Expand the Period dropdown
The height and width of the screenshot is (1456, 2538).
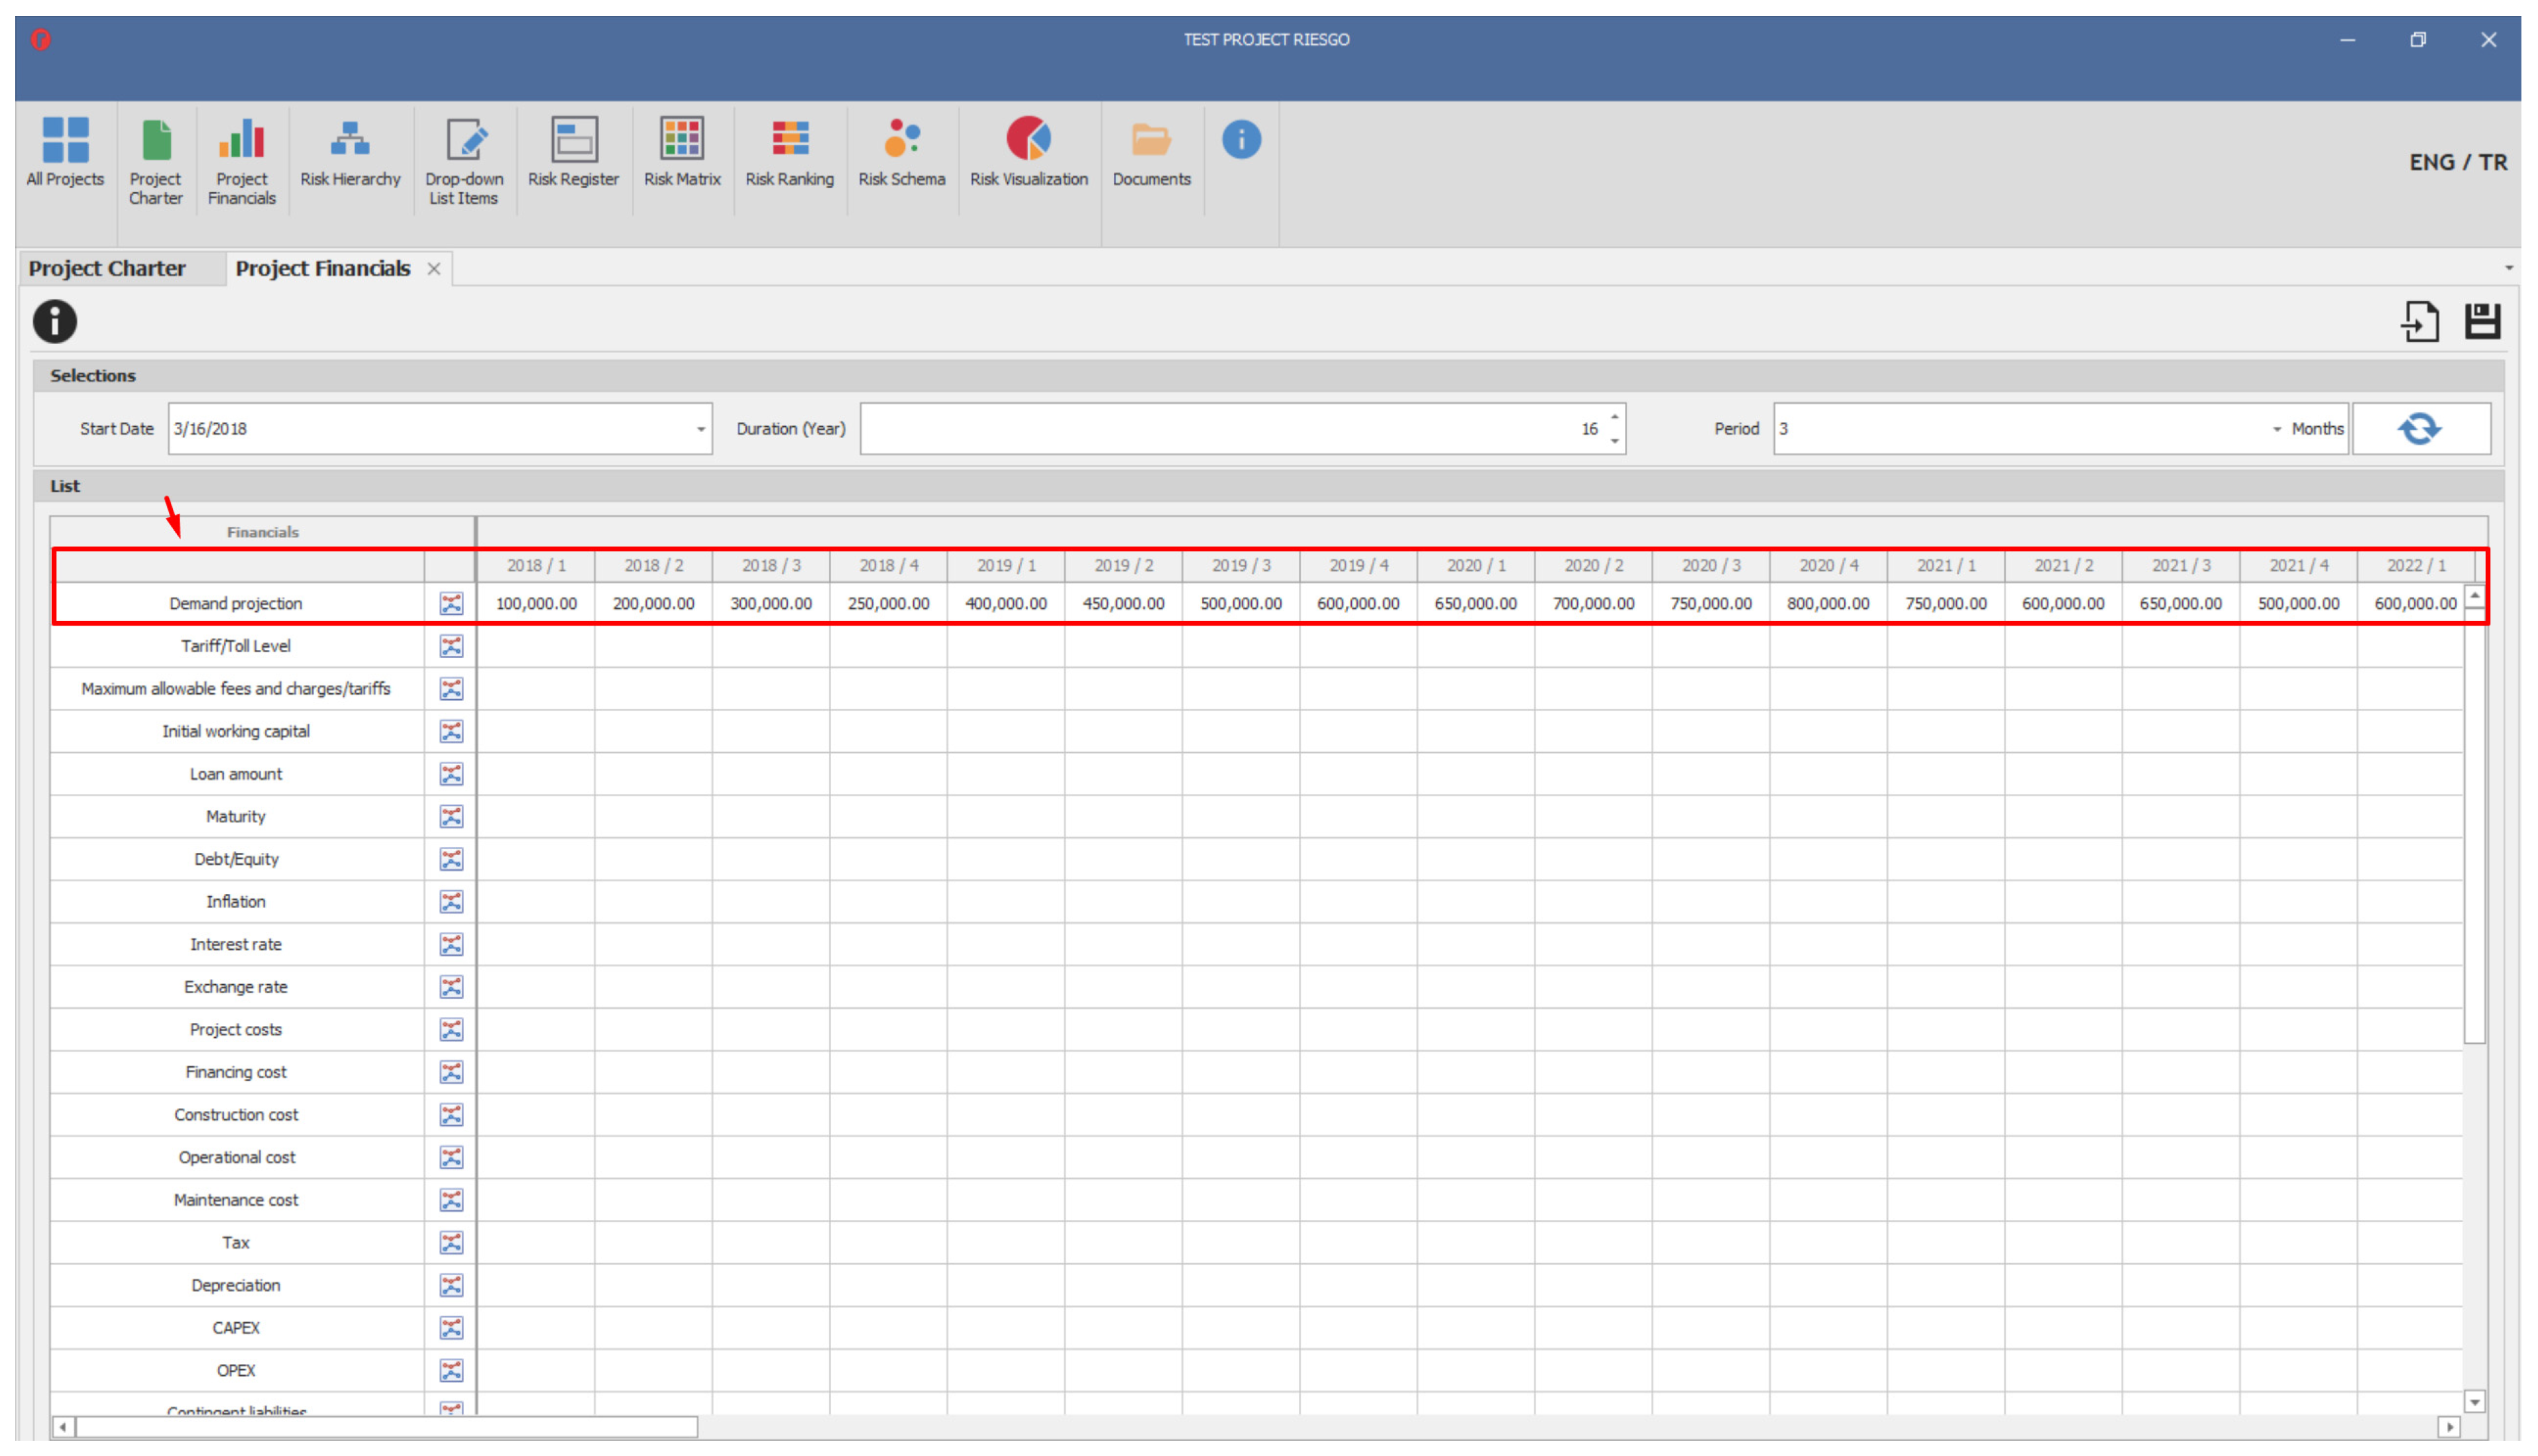tap(2276, 429)
